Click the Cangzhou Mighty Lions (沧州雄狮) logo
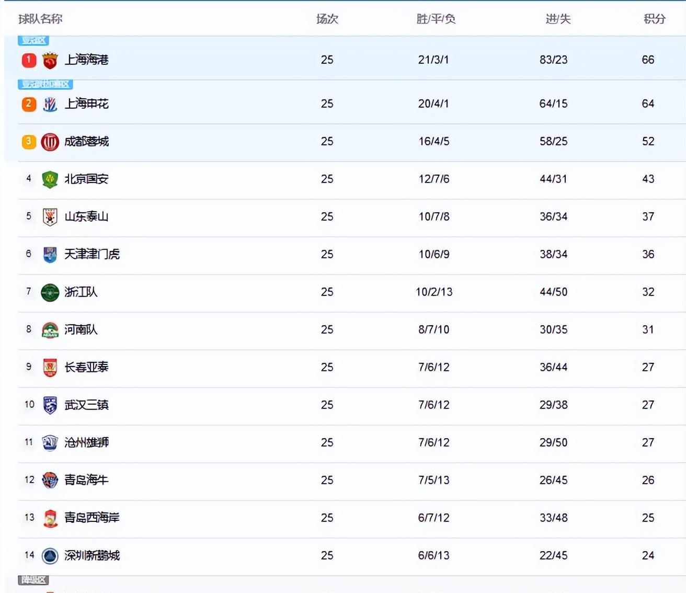Image resolution: width=686 pixels, height=593 pixels. click(50, 443)
